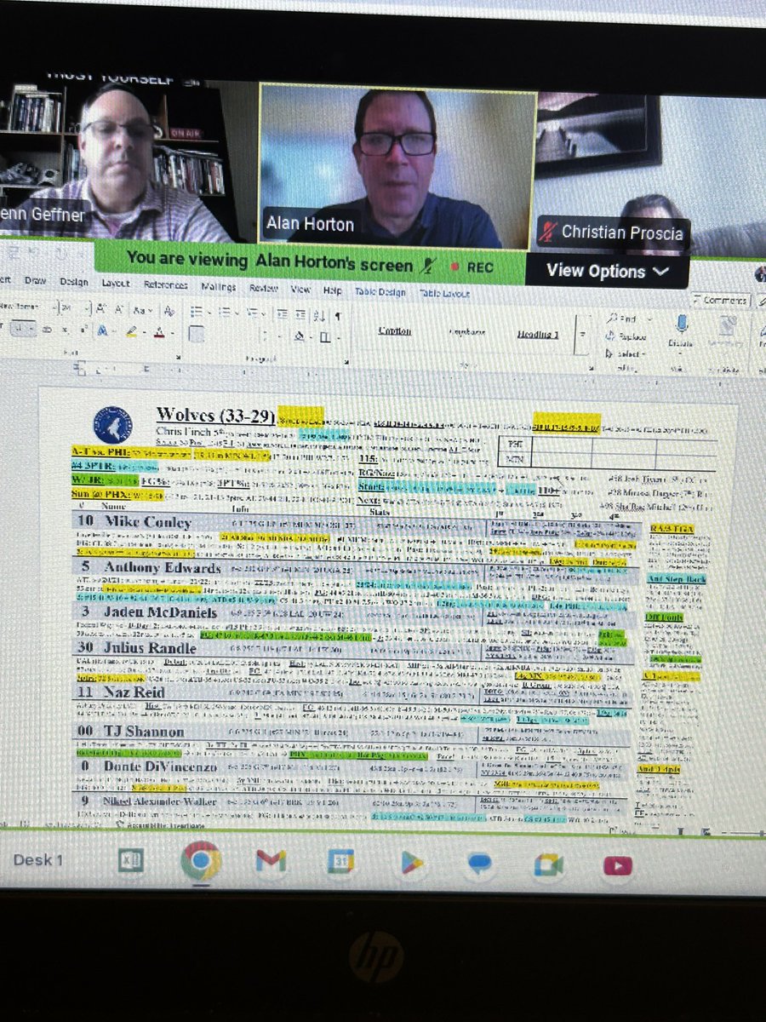Screen dimensions: 766x1022
Task: Open YouTube from the shelf
Action: (618, 865)
